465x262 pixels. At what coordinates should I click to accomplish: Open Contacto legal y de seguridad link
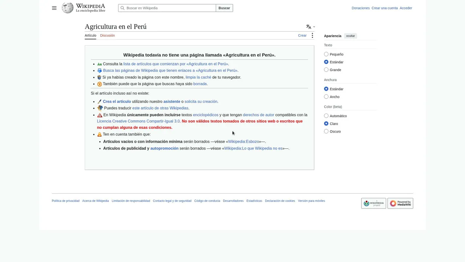172,201
